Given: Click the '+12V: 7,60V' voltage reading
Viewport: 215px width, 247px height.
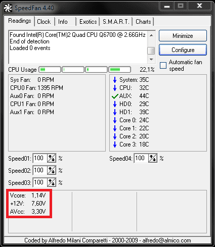Looking at the screenshot, I should point(28,204).
